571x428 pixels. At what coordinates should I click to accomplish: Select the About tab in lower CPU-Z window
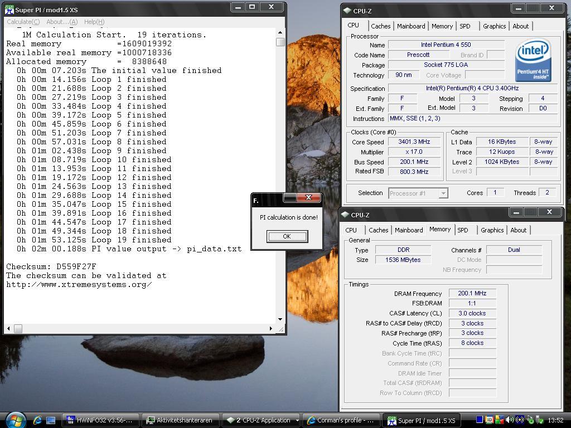pyautogui.click(x=518, y=230)
